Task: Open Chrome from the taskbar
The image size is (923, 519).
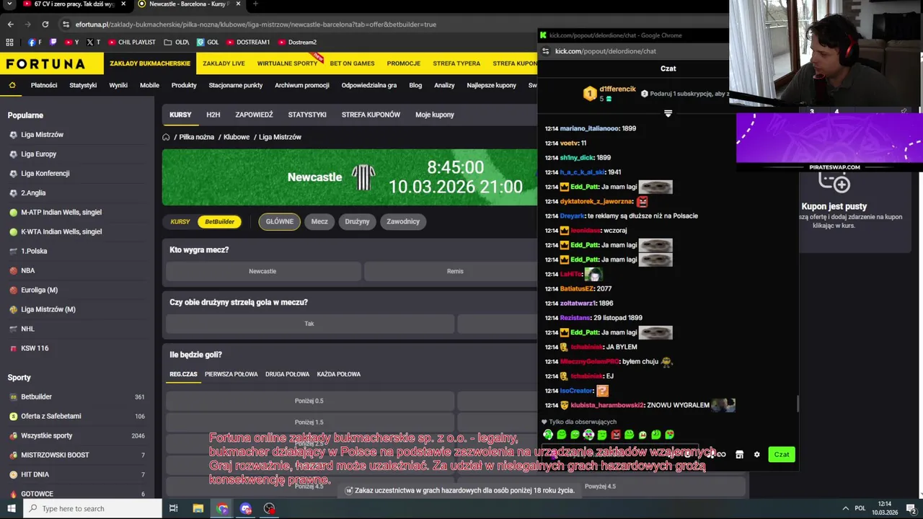Action: (222, 508)
